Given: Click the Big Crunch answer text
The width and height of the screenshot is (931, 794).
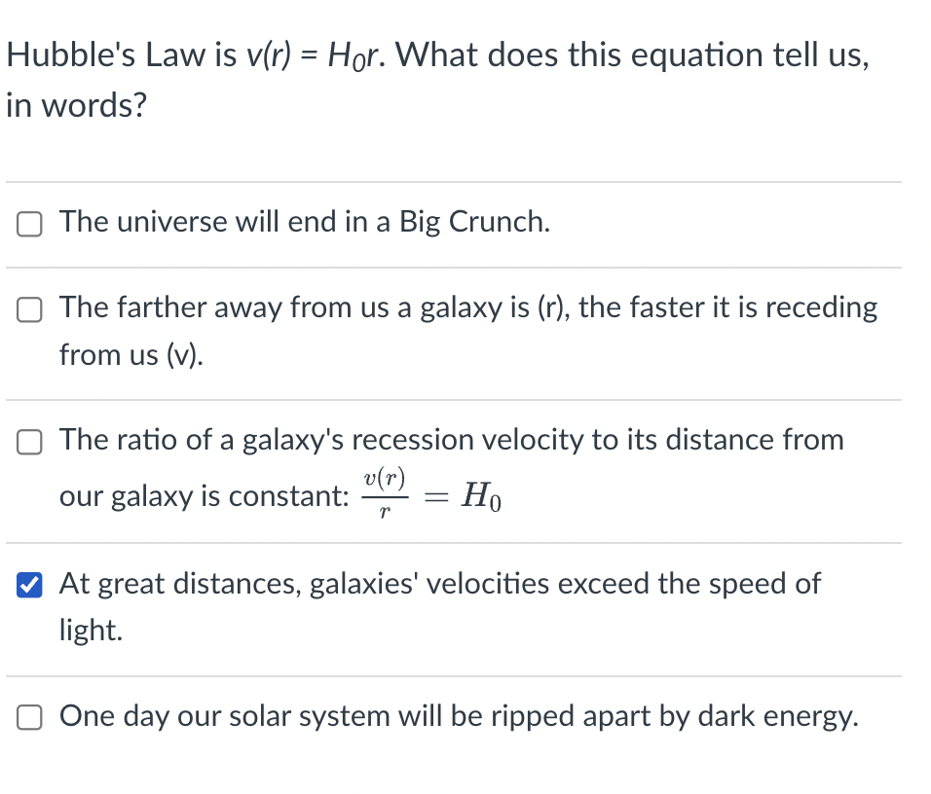Looking at the screenshot, I should (x=305, y=222).
